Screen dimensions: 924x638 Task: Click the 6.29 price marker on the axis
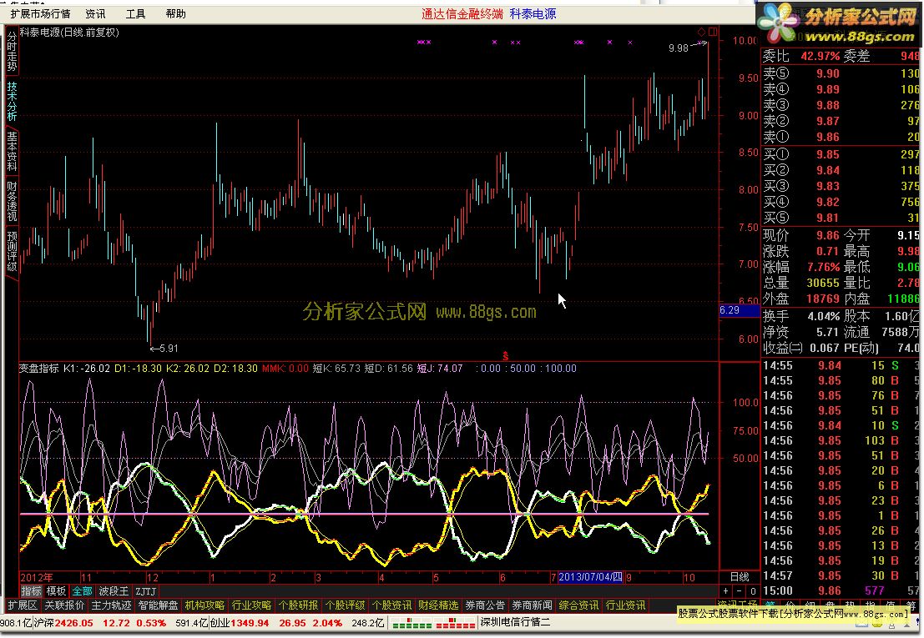coord(739,310)
